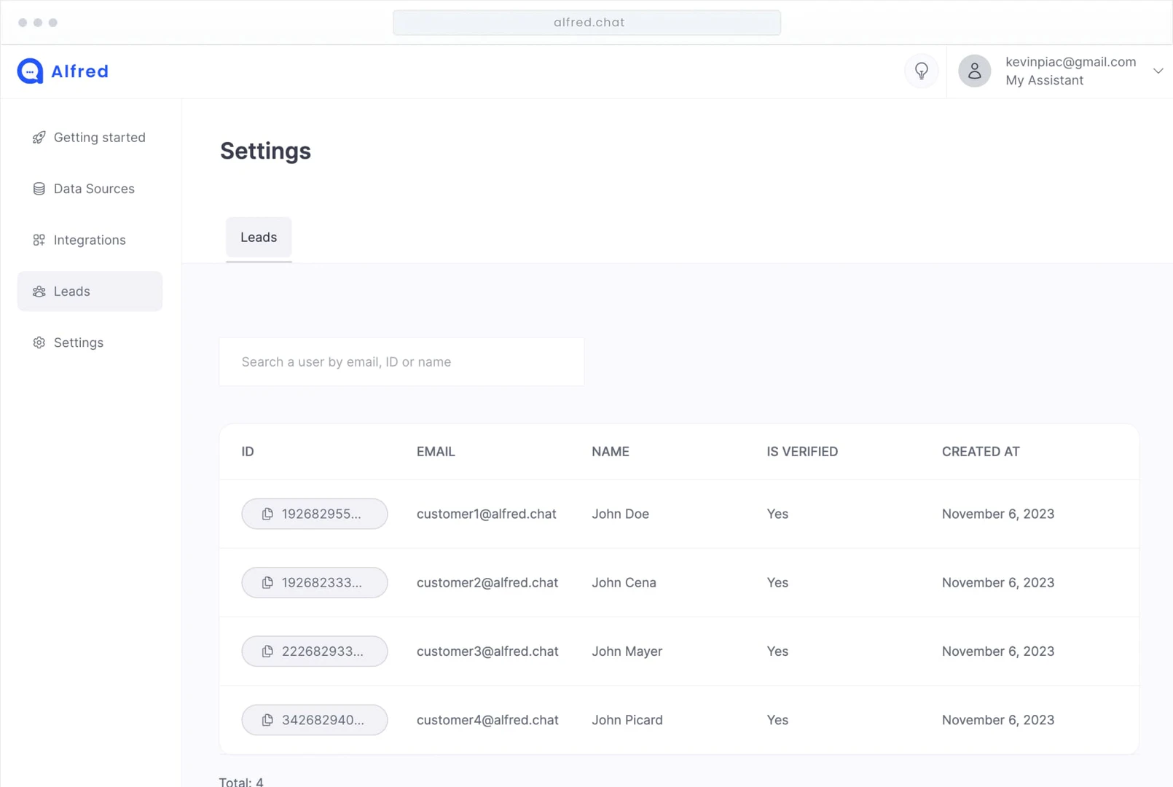Select the Getting Started rocket icon
This screenshot has width=1173, height=787.
pyautogui.click(x=38, y=137)
